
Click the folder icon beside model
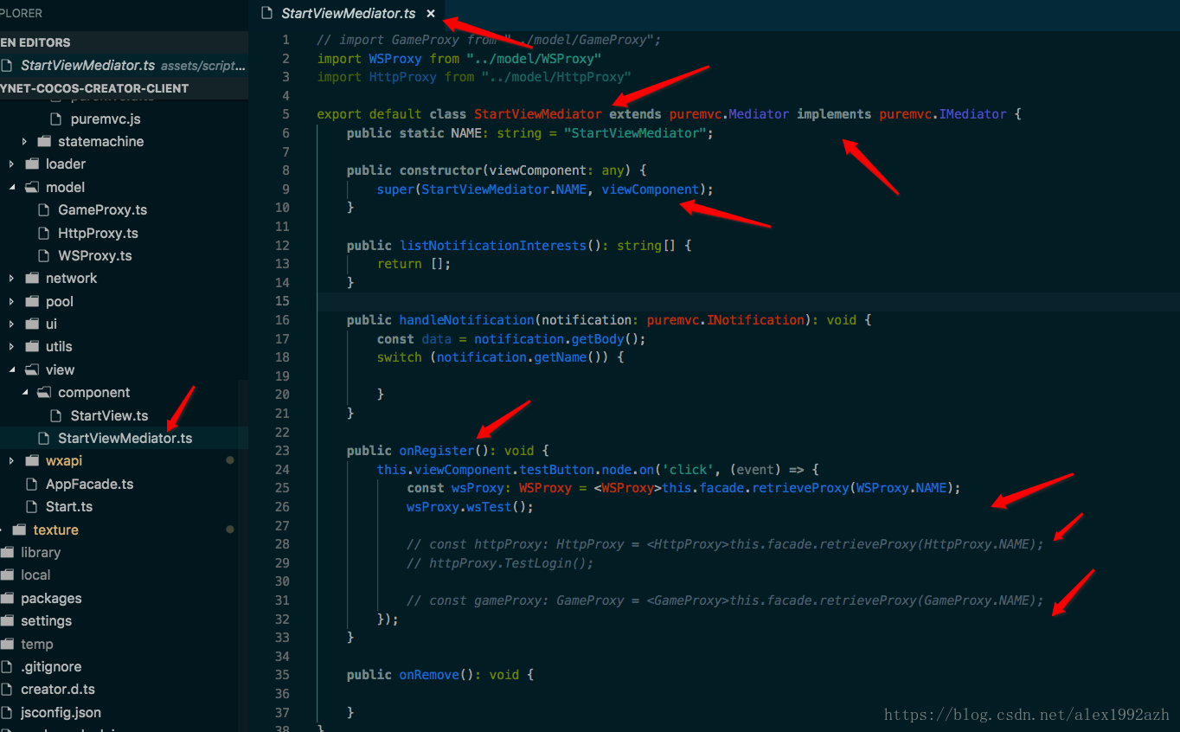tap(32, 187)
